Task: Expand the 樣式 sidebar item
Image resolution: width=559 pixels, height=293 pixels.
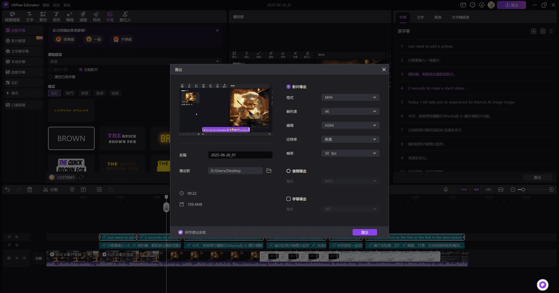Action: pyautogui.click(x=24, y=93)
